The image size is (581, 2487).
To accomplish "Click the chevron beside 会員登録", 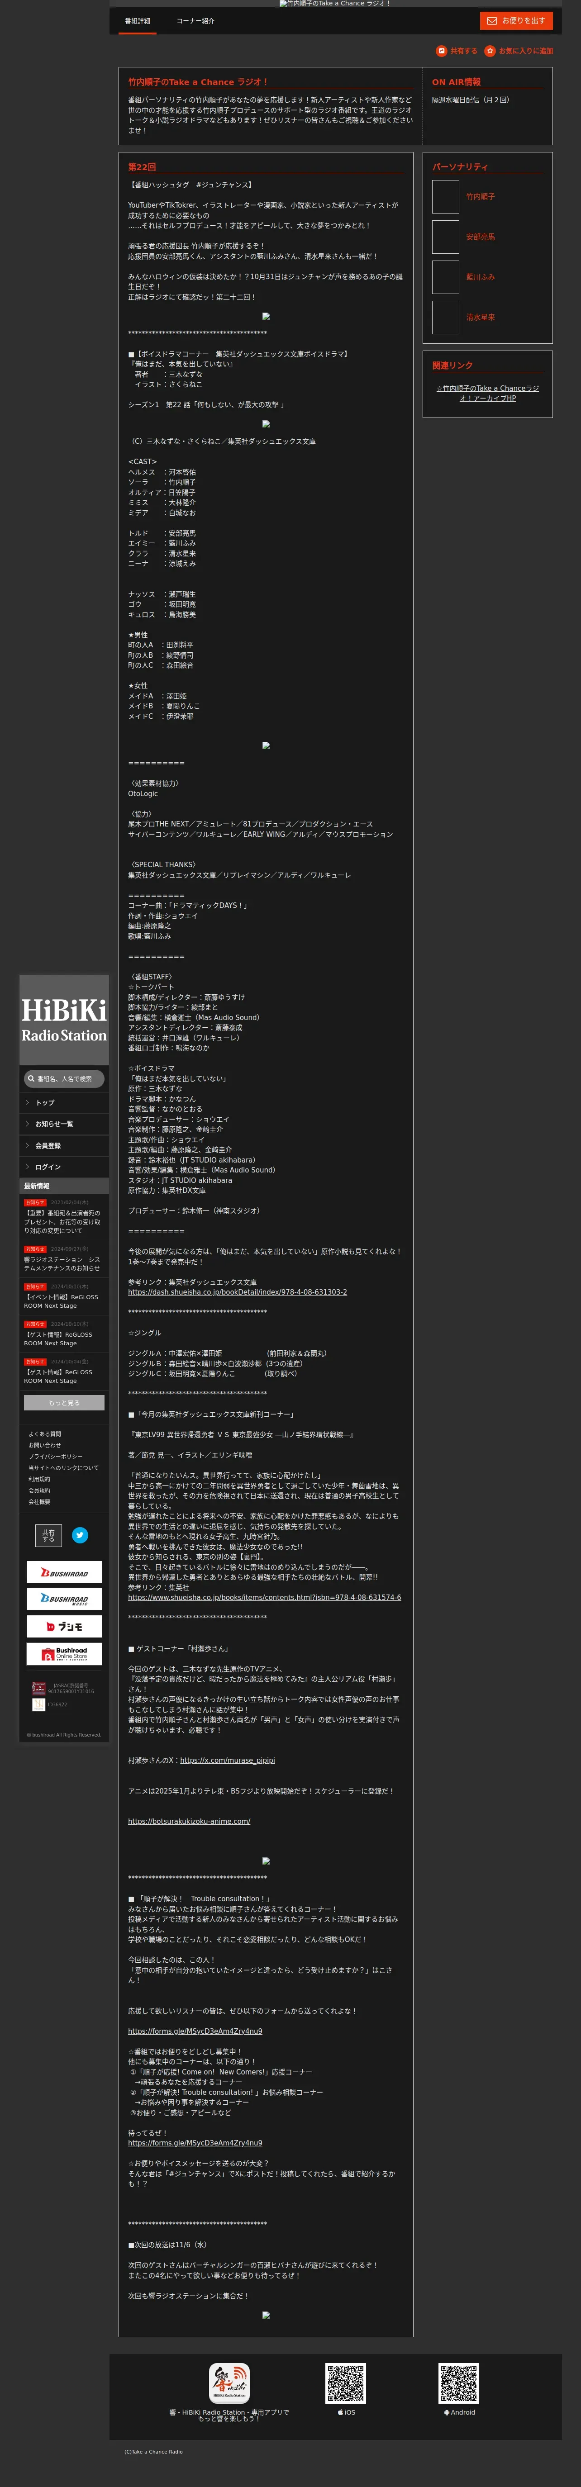I will (x=27, y=1146).
